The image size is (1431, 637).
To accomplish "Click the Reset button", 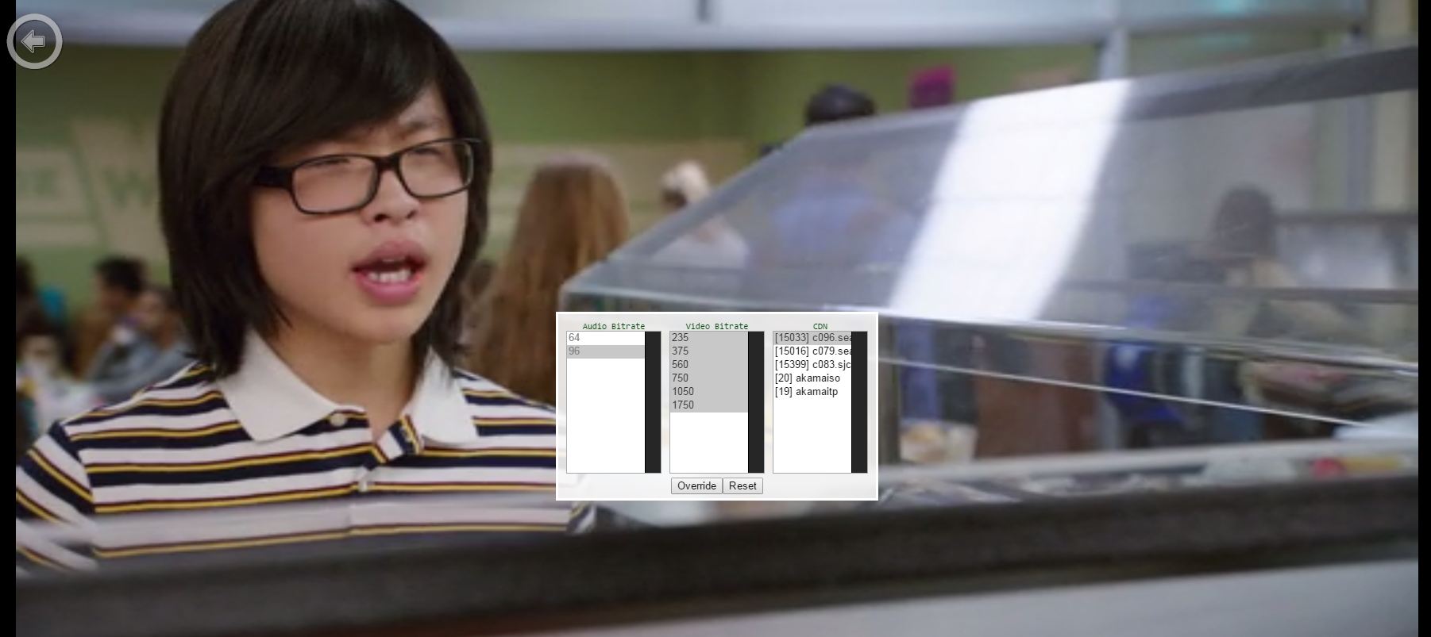I will tap(742, 486).
